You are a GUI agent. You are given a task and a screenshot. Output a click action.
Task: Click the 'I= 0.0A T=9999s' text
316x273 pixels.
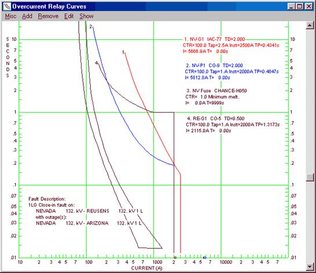click(x=204, y=103)
